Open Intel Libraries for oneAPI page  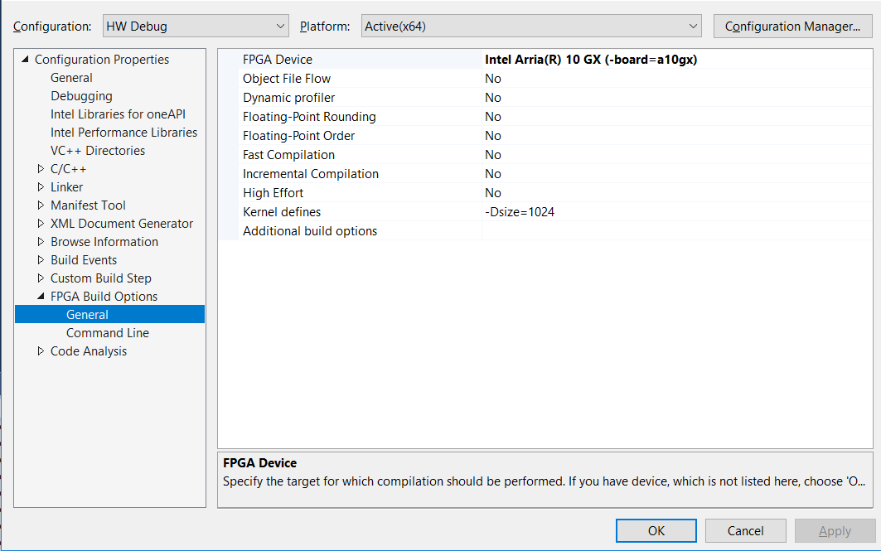click(x=123, y=114)
